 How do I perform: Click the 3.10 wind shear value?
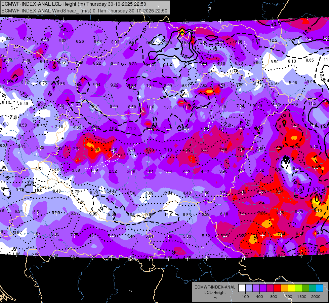tap(59, 127)
